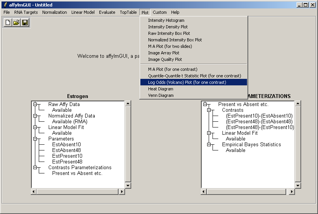Click the Open folder toolbar icon
318x214 pixels.
pyautogui.click(x=16, y=23)
